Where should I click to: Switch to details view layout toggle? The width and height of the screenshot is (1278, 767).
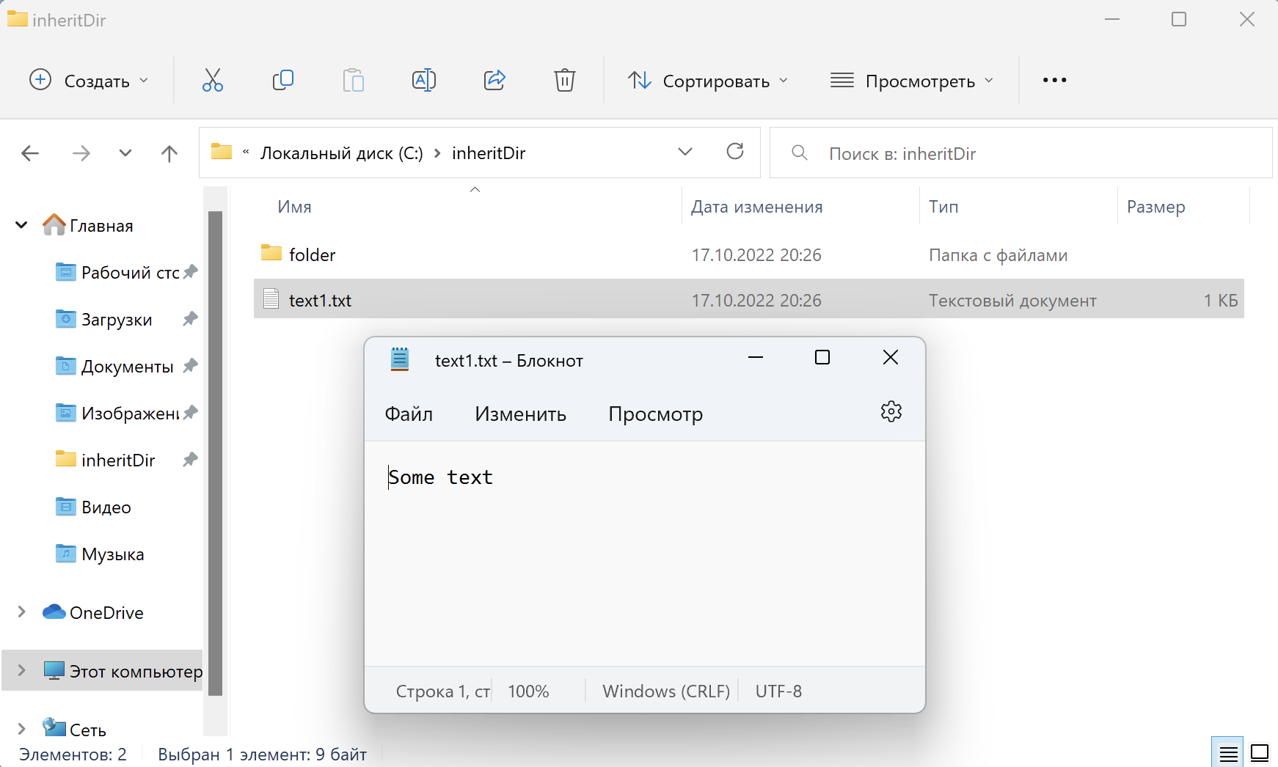coord(1228,753)
